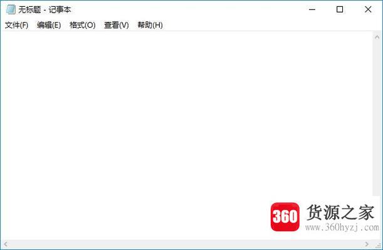Click the vertical scrollbar up arrow
The width and height of the screenshot is (383, 250).
click(x=377, y=37)
